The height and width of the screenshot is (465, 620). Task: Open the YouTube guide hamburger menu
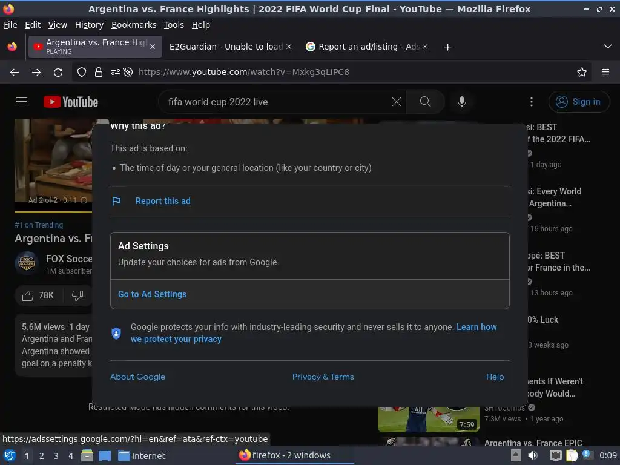click(x=22, y=102)
